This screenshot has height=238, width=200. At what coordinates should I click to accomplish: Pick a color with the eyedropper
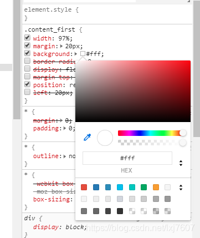88,138
